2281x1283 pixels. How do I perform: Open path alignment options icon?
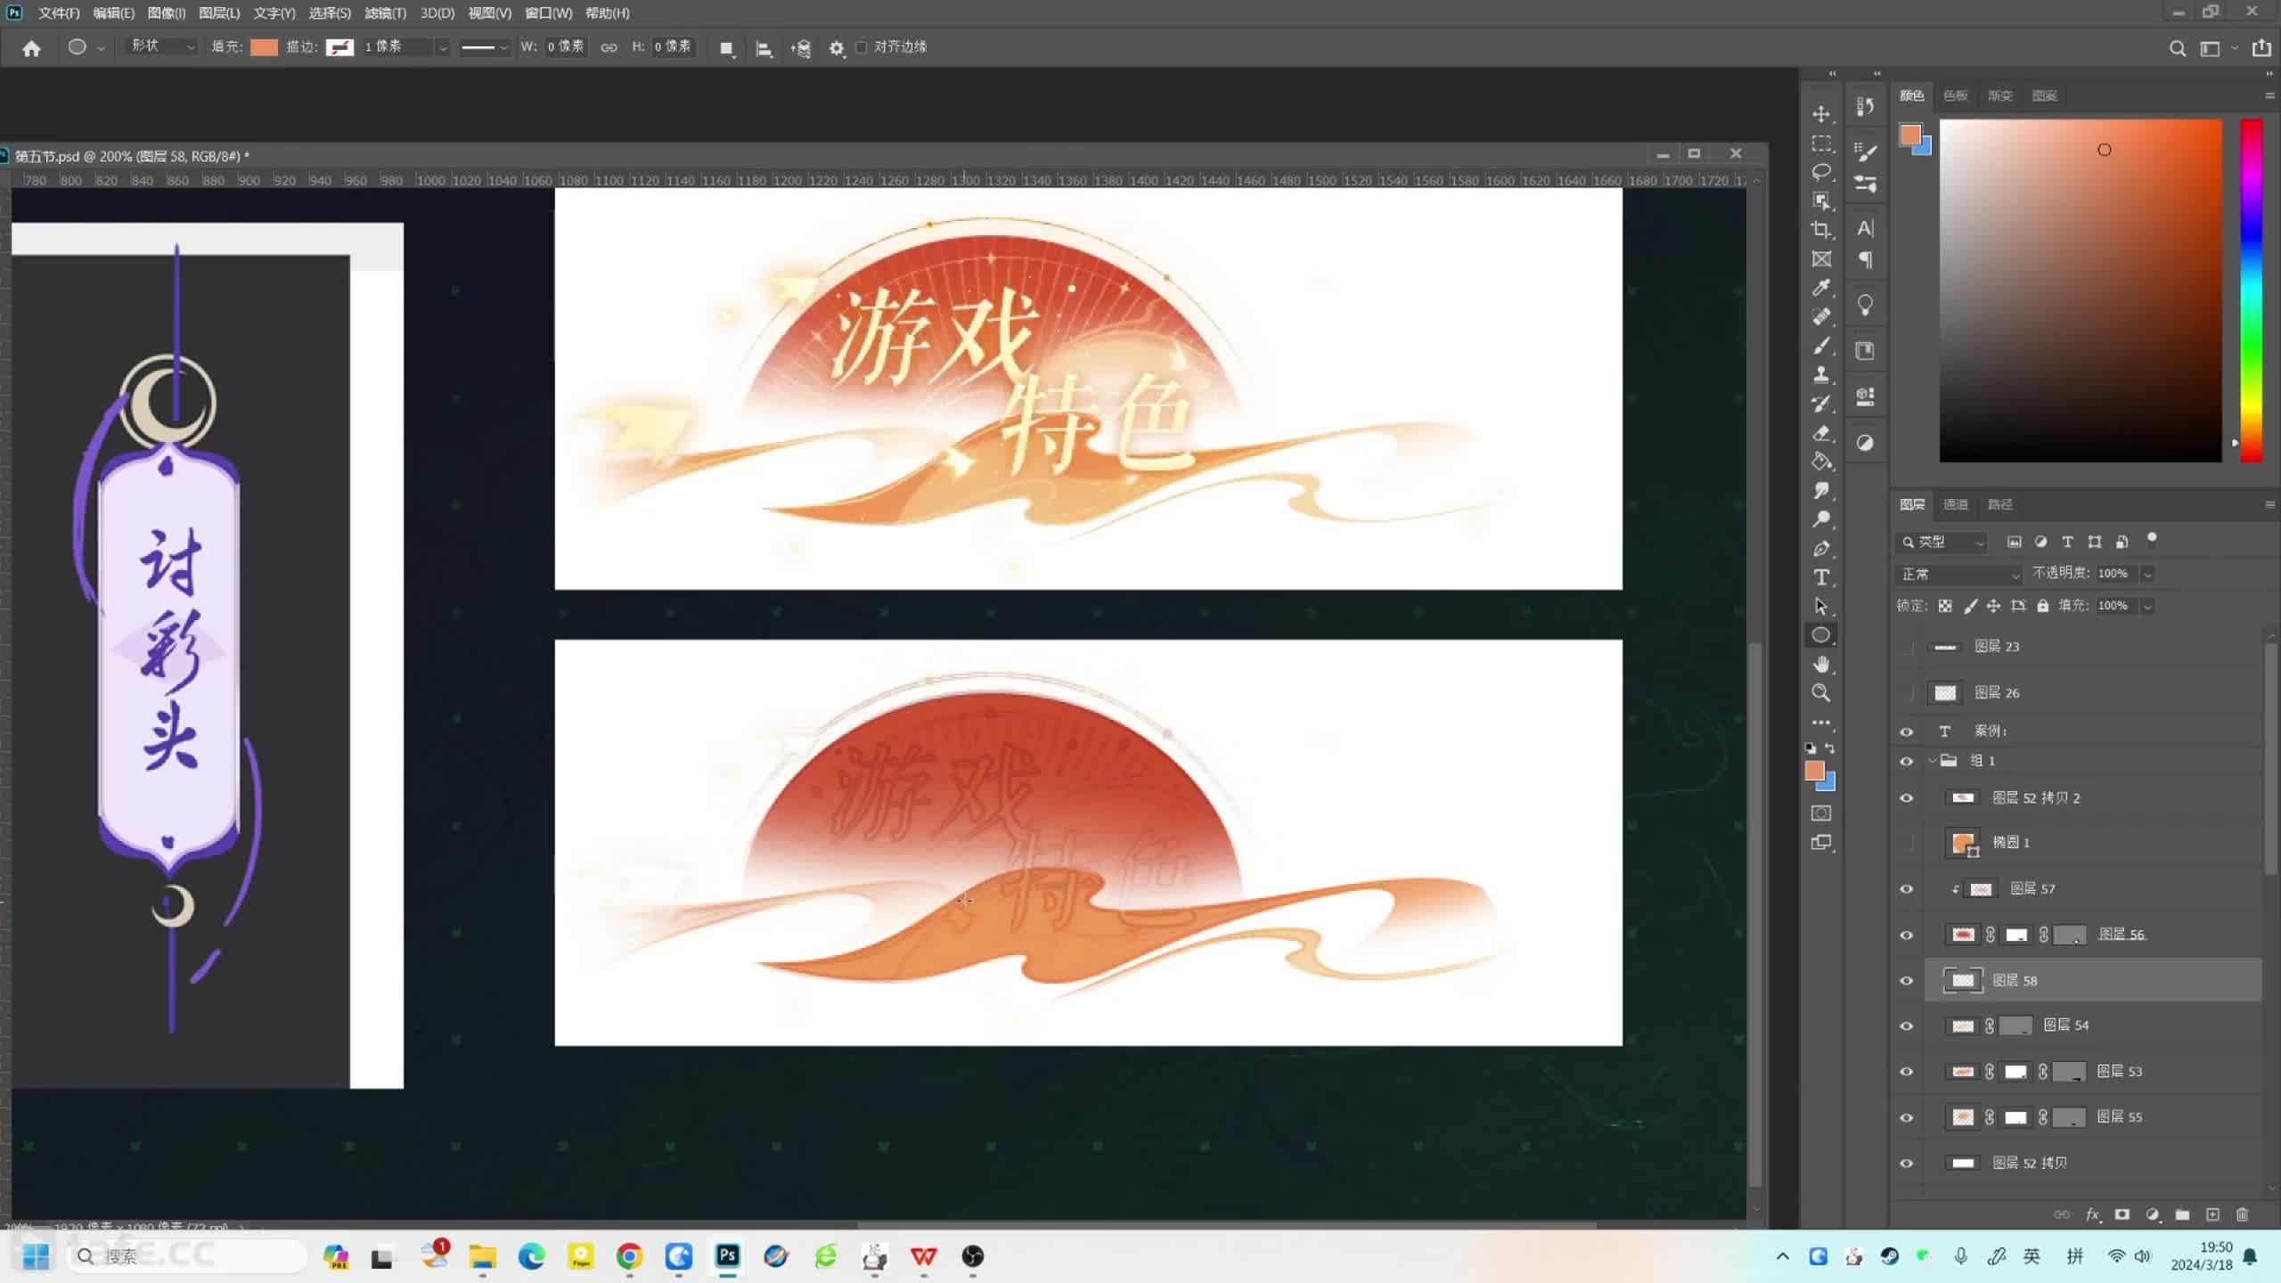[x=764, y=48]
